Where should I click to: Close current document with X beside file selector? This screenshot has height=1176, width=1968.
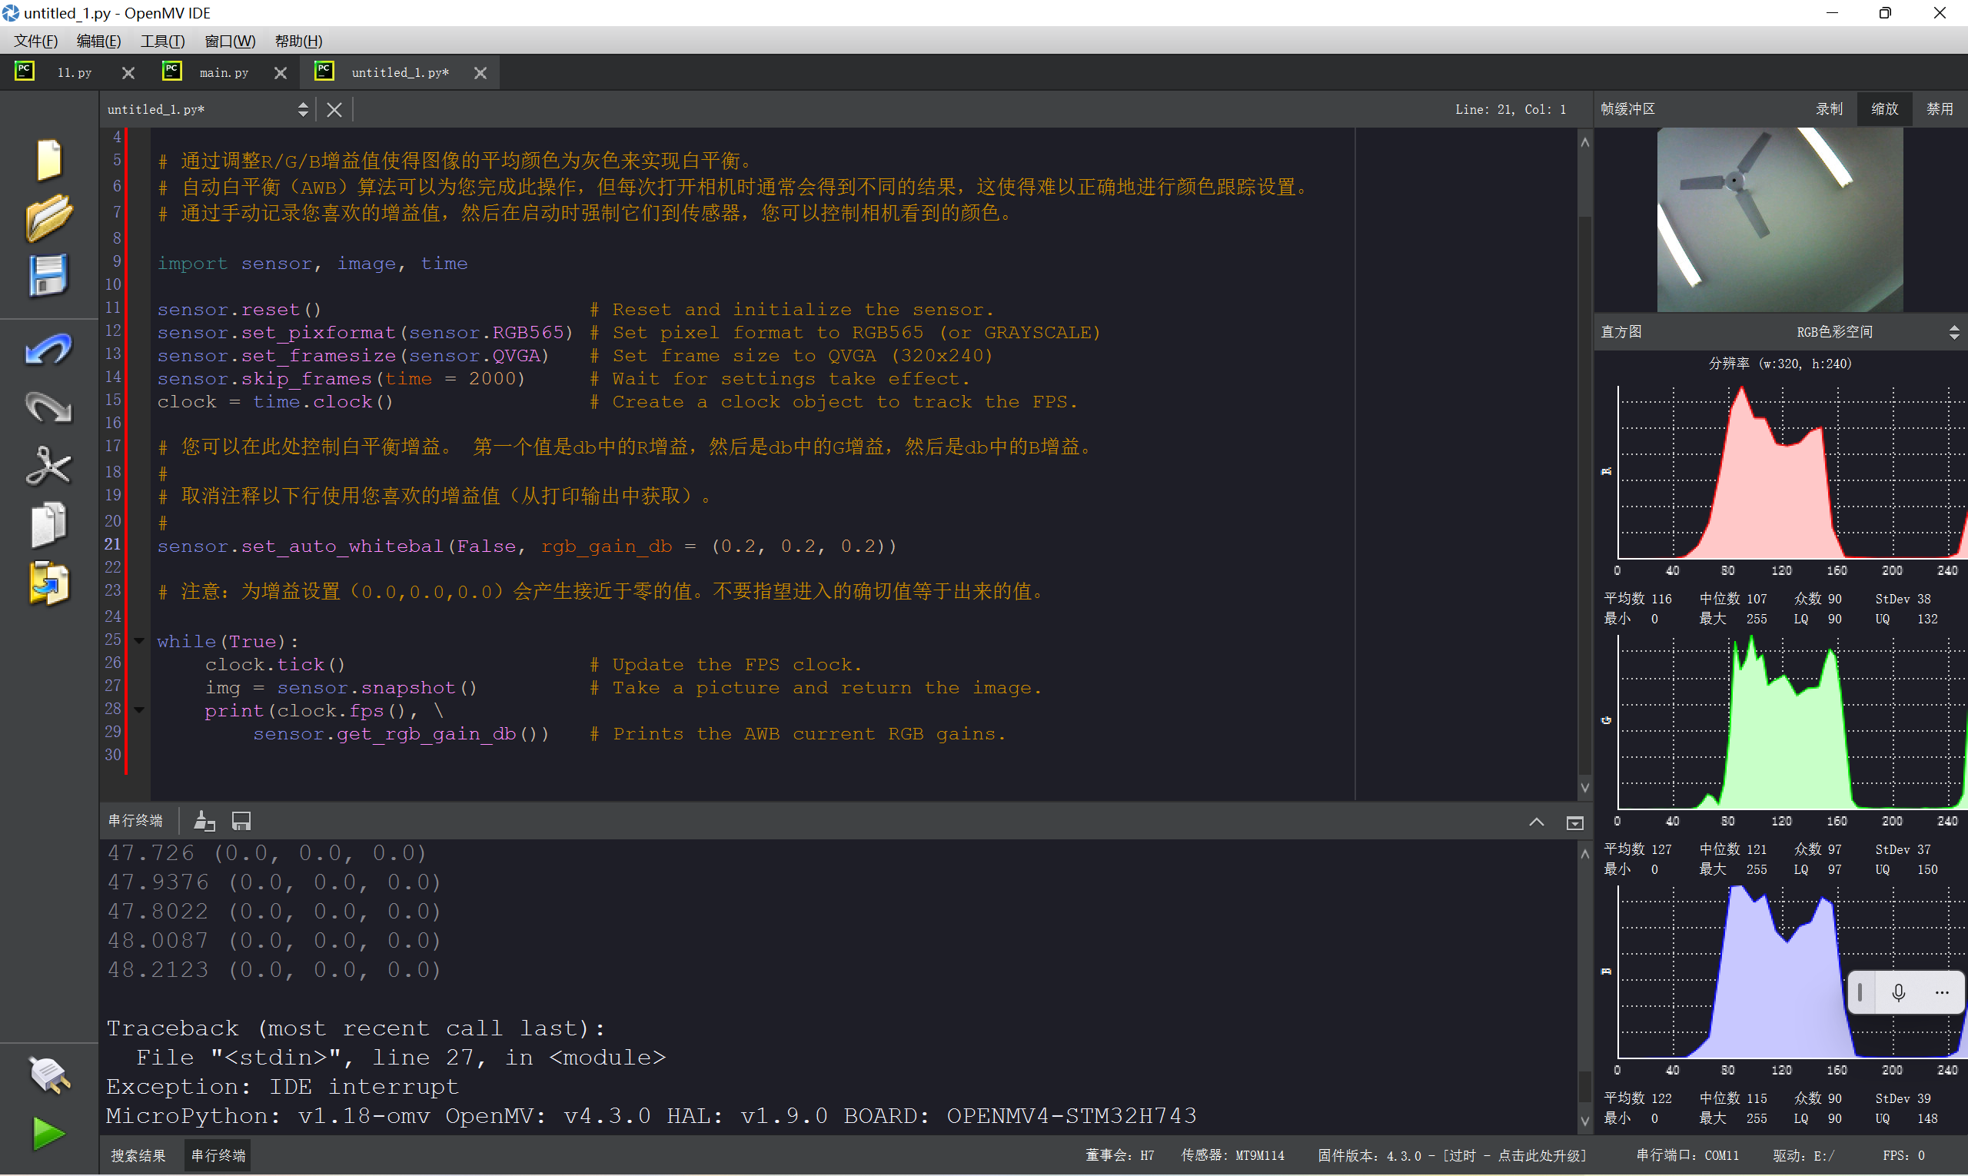(334, 109)
